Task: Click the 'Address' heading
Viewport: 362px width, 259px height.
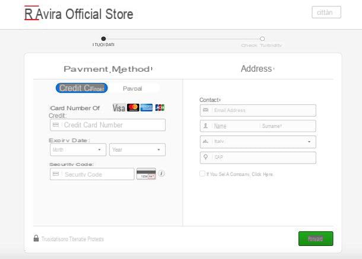Action: point(257,69)
